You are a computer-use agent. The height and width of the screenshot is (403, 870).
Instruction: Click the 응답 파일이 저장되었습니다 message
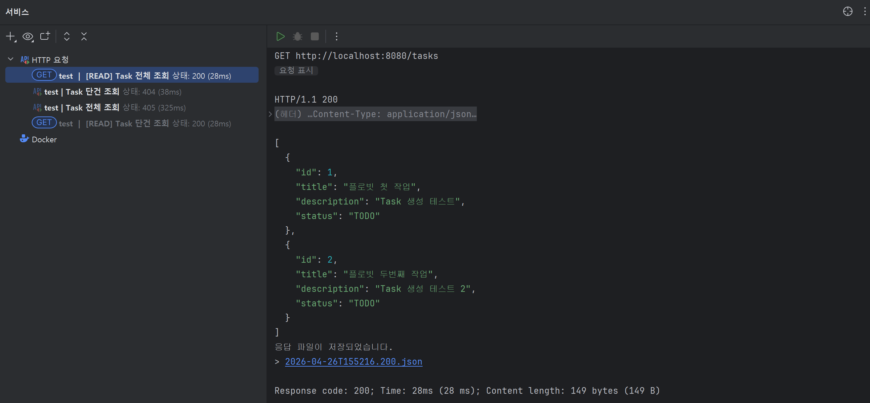[334, 347]
